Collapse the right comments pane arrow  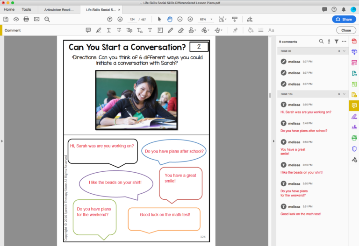click(x=273, y=141)
